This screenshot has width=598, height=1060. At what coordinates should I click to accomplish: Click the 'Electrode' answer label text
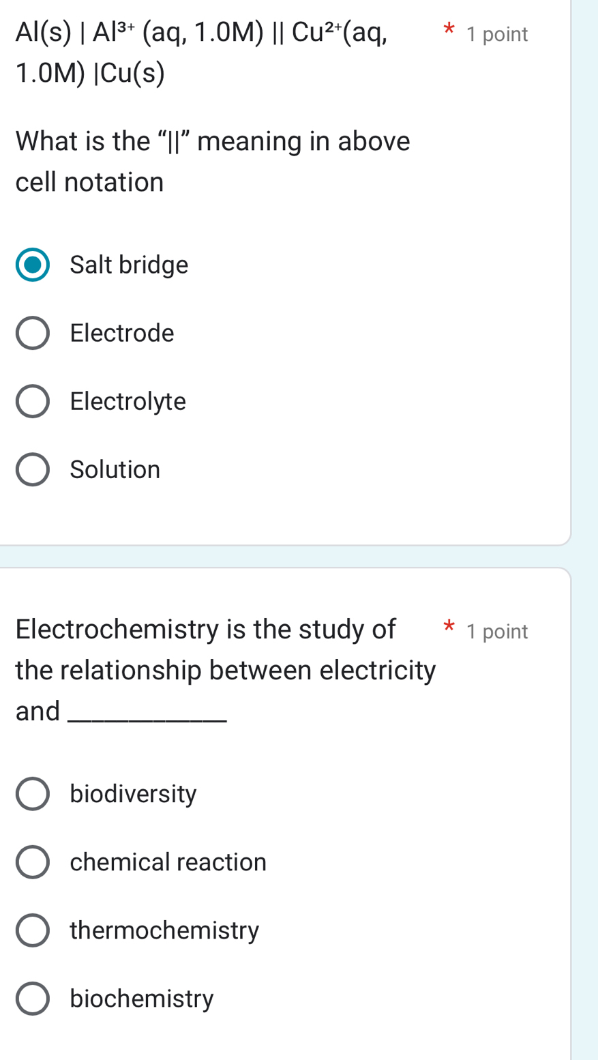(x=122, y=333)
